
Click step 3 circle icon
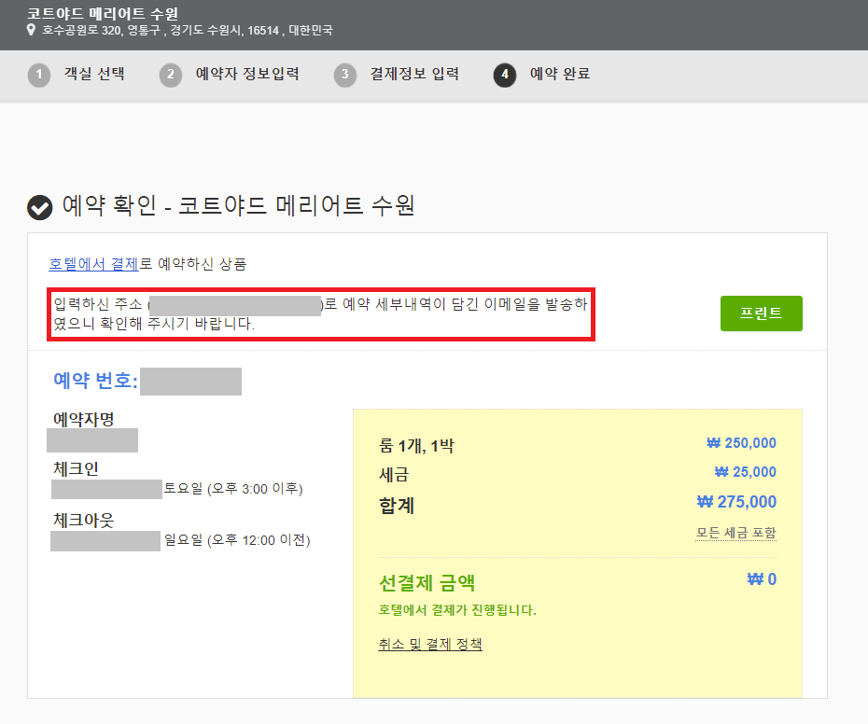click(345, 75)
